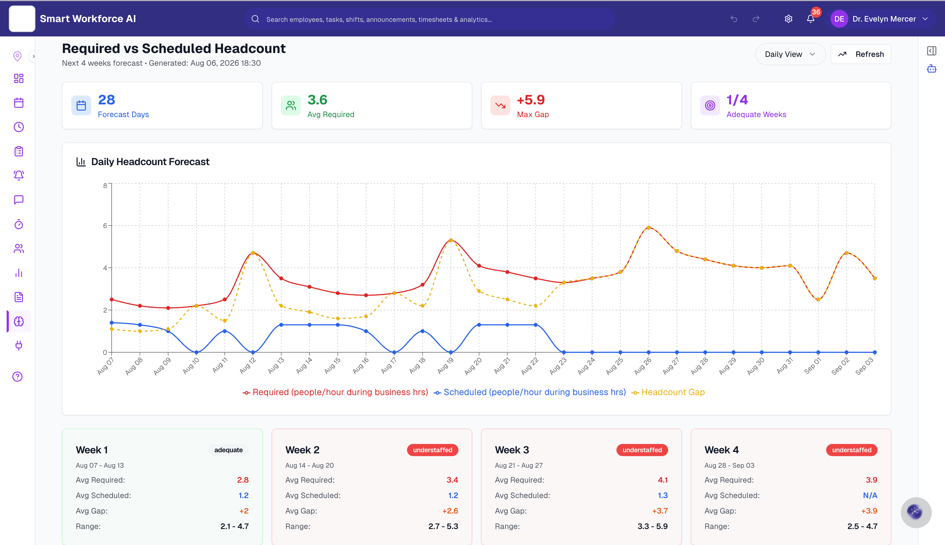Screen dimensions: 945x545
Task: Click Week 4 Avg Scheduled "N/A" value
Action: click(870, 496)
